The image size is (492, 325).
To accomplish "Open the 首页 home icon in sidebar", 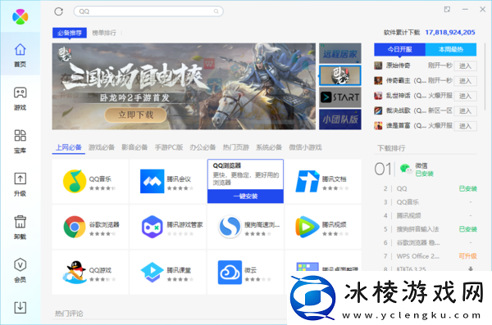I will pyautogui.click(x=20, y=50).
